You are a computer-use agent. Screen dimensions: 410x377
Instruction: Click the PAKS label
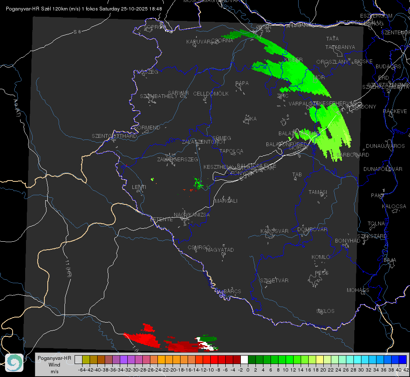pos(378,196)
